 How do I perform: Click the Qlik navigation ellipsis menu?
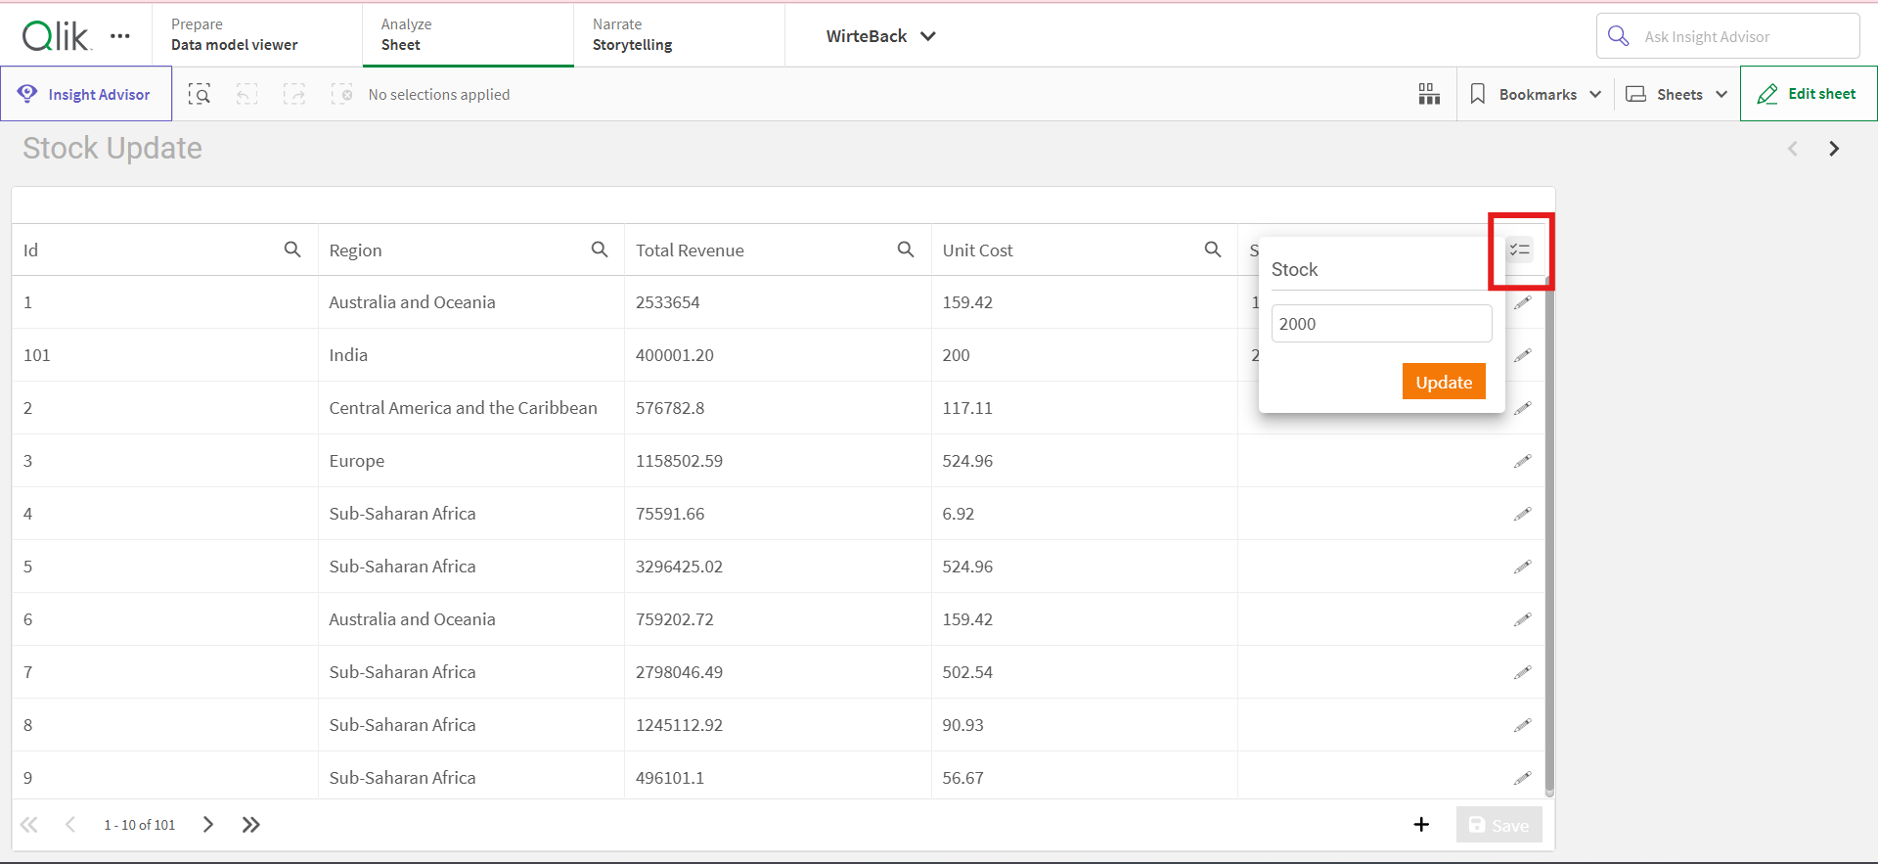click(x=120, y=36)
